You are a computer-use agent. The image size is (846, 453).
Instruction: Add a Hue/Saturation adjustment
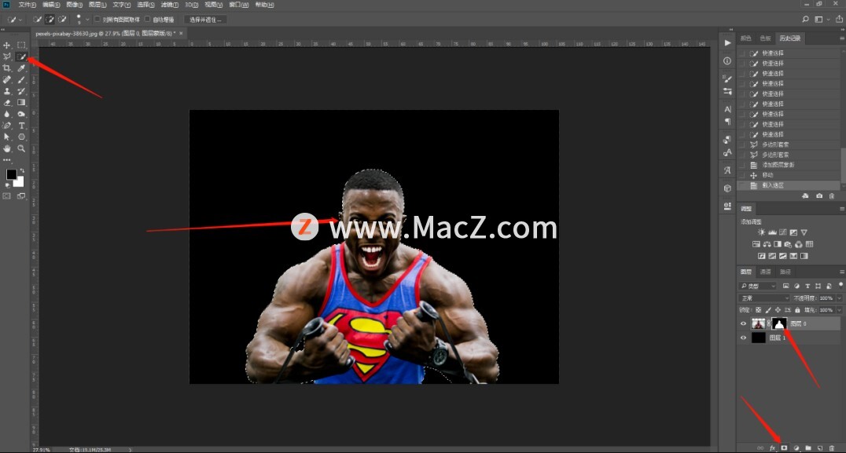click(756, 244)
